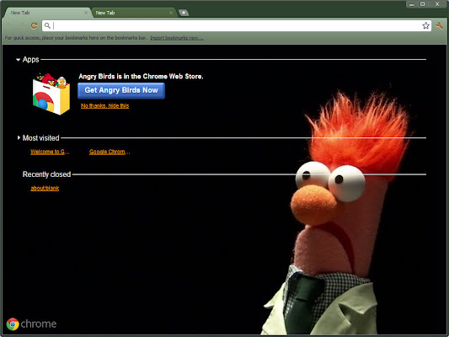The width and height of the screenshot is (449, 337).
Task: Reload the page with refresh icon
Action: pos(34,26)
